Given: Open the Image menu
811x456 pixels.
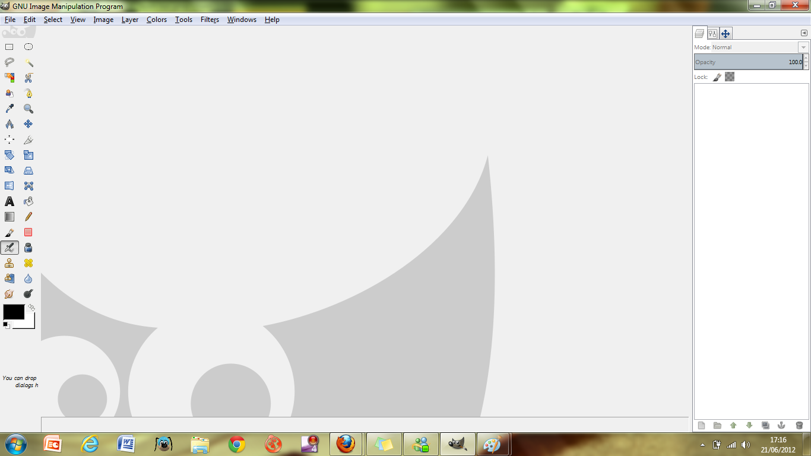Looking at the screenshot, I should [x=103, y=20].
